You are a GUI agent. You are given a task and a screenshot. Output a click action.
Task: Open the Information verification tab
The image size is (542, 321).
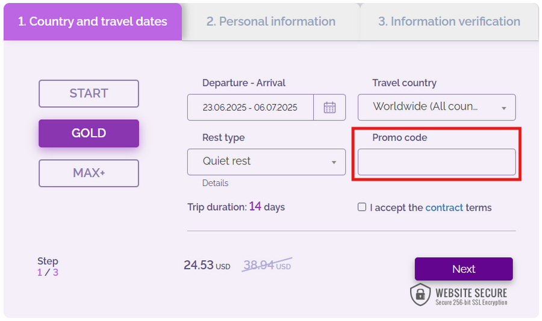click(449, 22)
